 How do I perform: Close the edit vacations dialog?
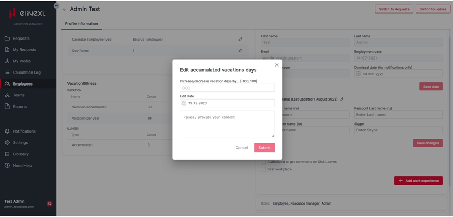[276, 65]
